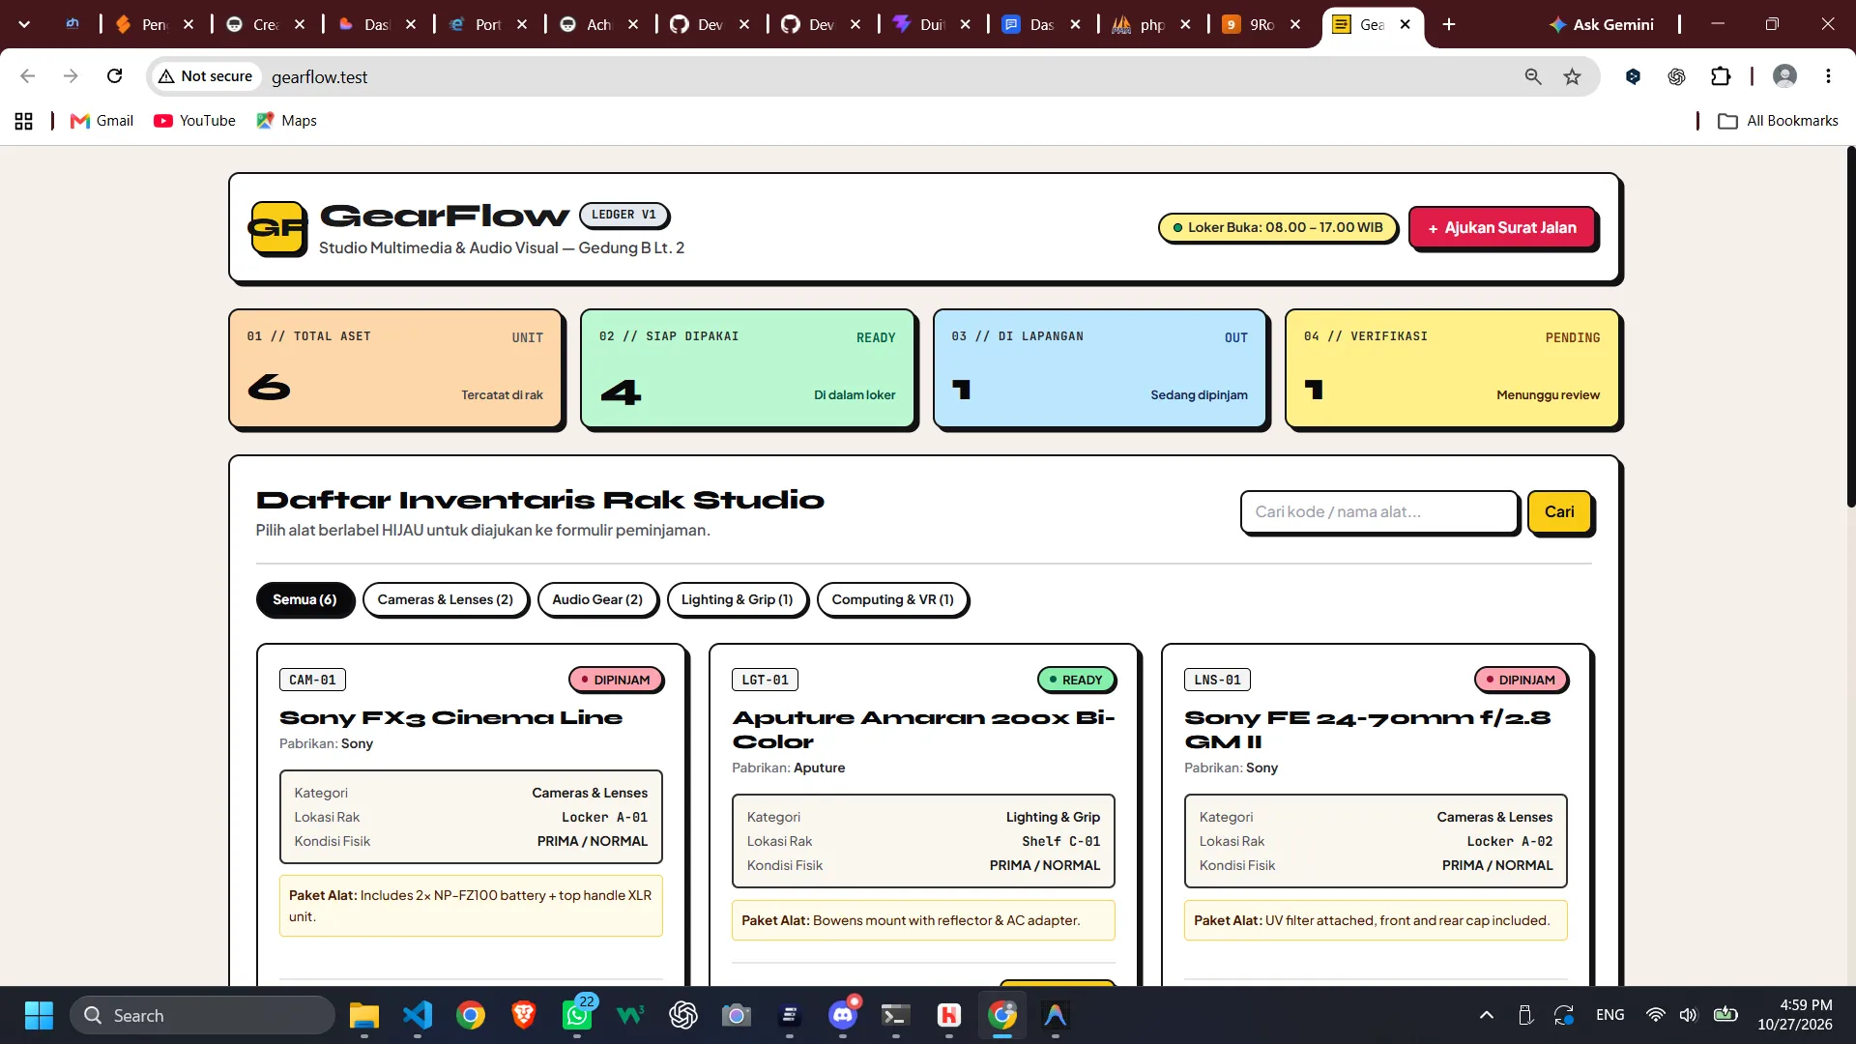Screen dimensions: 1856x1044
Task: Open File Explorer from taskbar
Action: (364, 1015)
